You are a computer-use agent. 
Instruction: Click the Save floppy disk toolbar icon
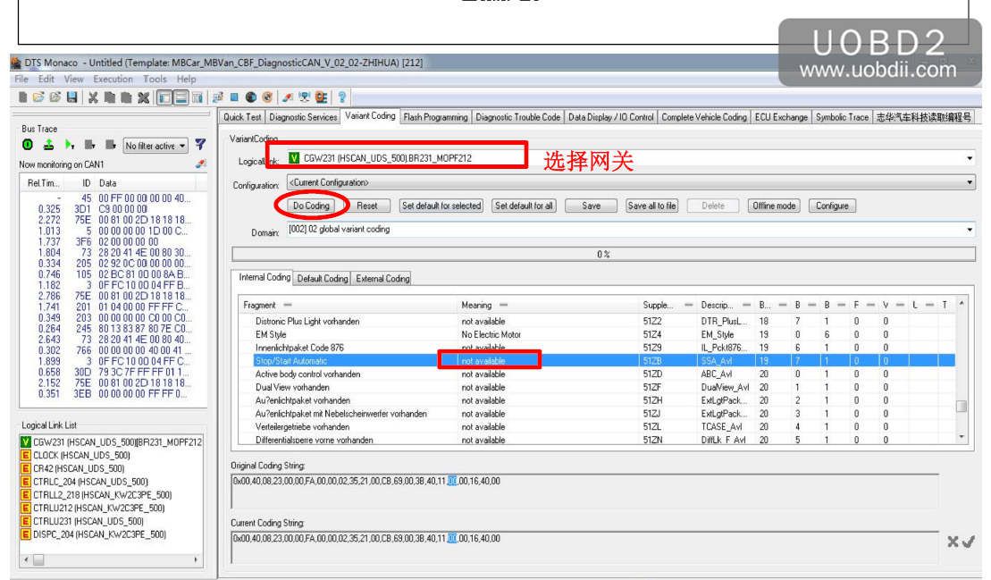(x=72, y=97)
